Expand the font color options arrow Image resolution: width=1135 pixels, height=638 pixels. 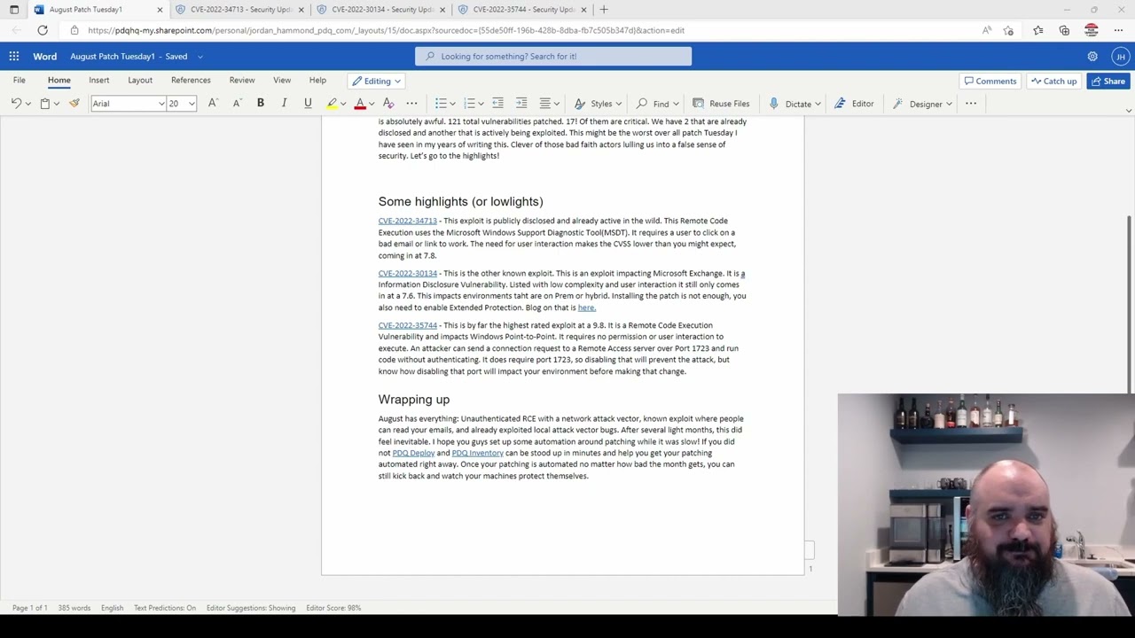pos(372,104)
